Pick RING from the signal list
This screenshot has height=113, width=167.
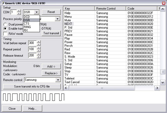click(x=31, y=27)
